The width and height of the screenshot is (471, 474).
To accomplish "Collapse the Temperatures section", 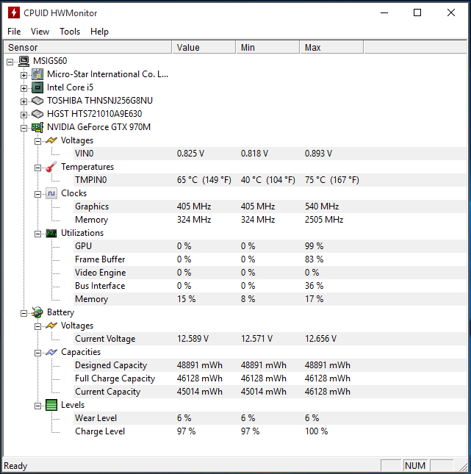I will click(37, 168).
